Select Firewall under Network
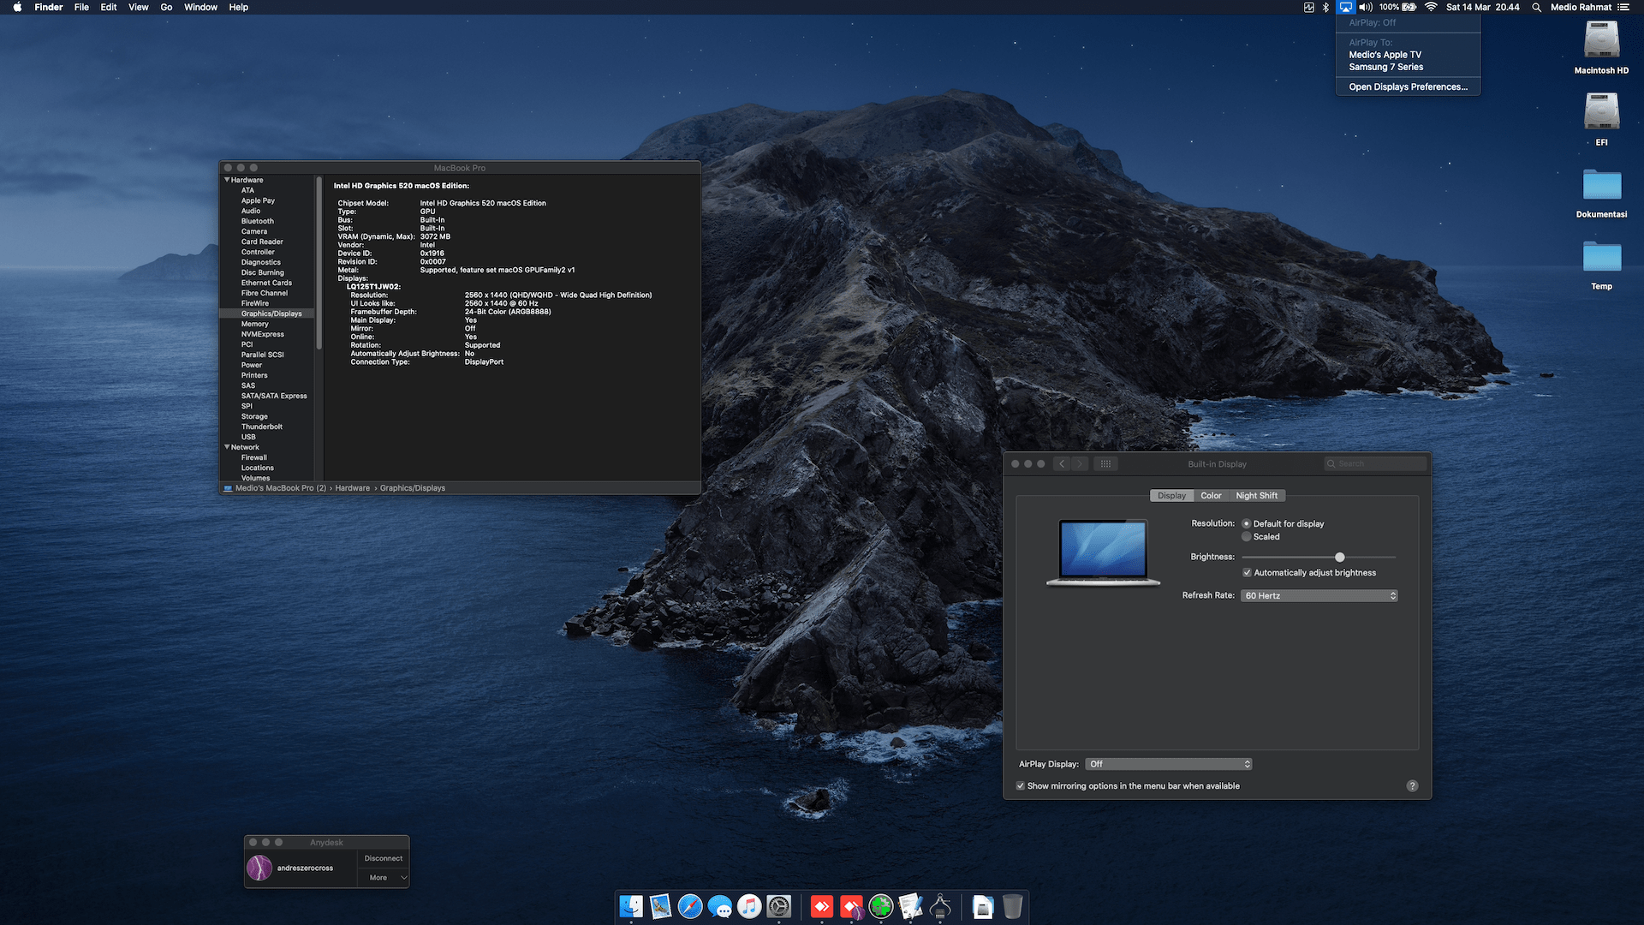The width and height of the screenshot is (1644, 925). (253, 457)
